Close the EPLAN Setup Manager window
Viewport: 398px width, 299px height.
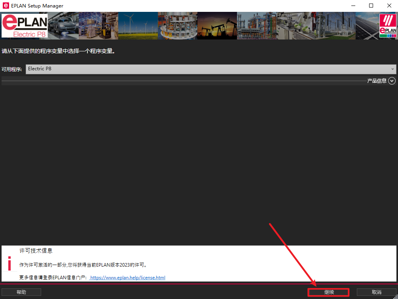389,6
